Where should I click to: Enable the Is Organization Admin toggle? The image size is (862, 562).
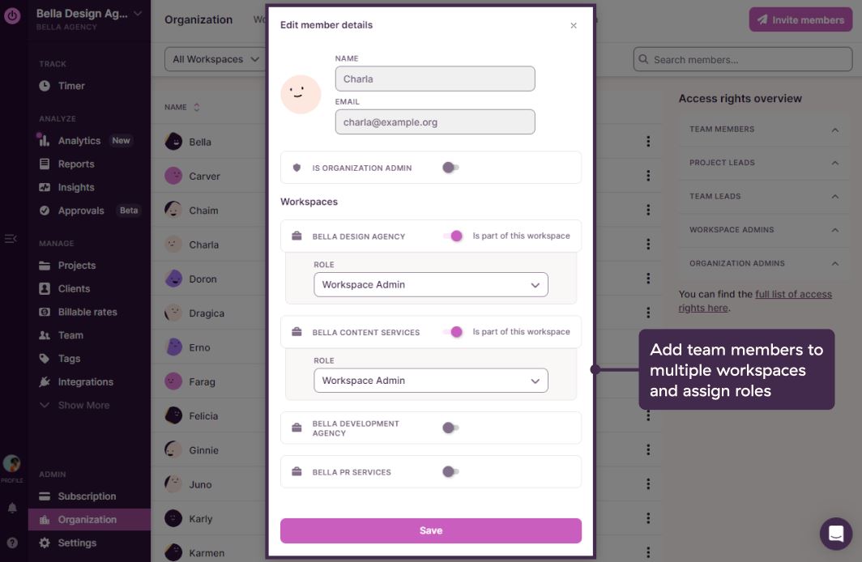[450, 168]
